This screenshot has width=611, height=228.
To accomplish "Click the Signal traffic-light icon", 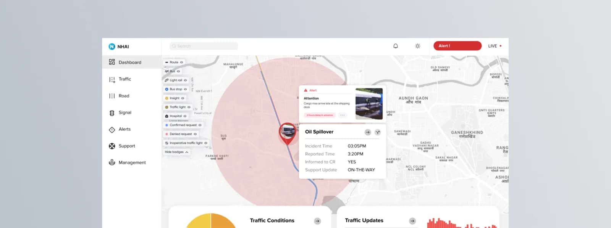I will click(112, 113).
